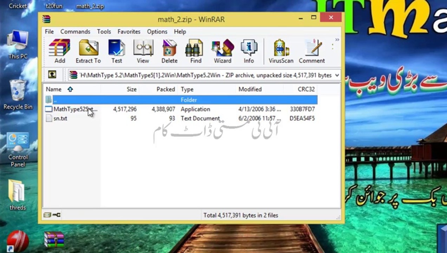The width and height of the screenshot is (447, 253).
Task: Click the 'Application' type cell
Action: coord(195,109)
